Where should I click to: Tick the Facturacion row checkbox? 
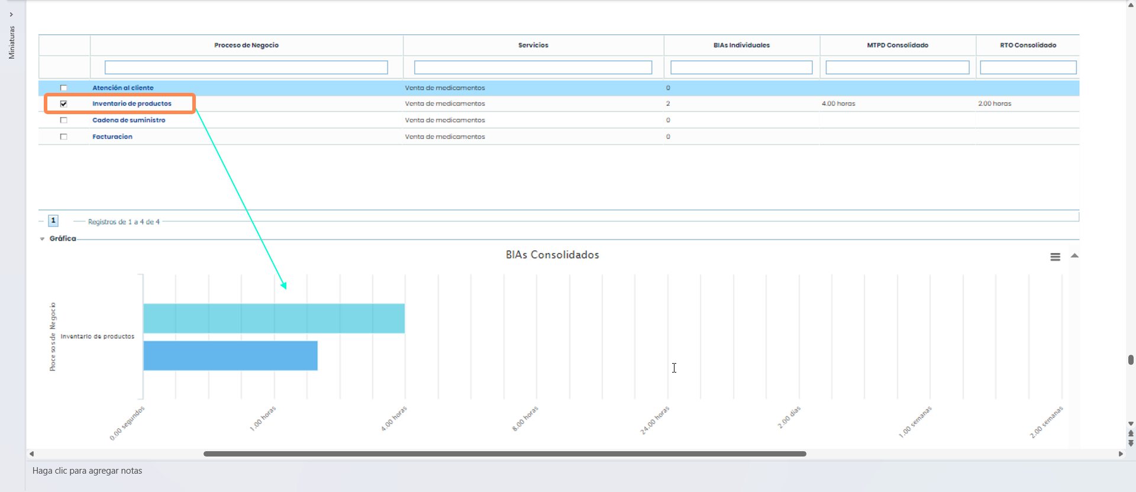pyautogui.click(x=64, y=137)
